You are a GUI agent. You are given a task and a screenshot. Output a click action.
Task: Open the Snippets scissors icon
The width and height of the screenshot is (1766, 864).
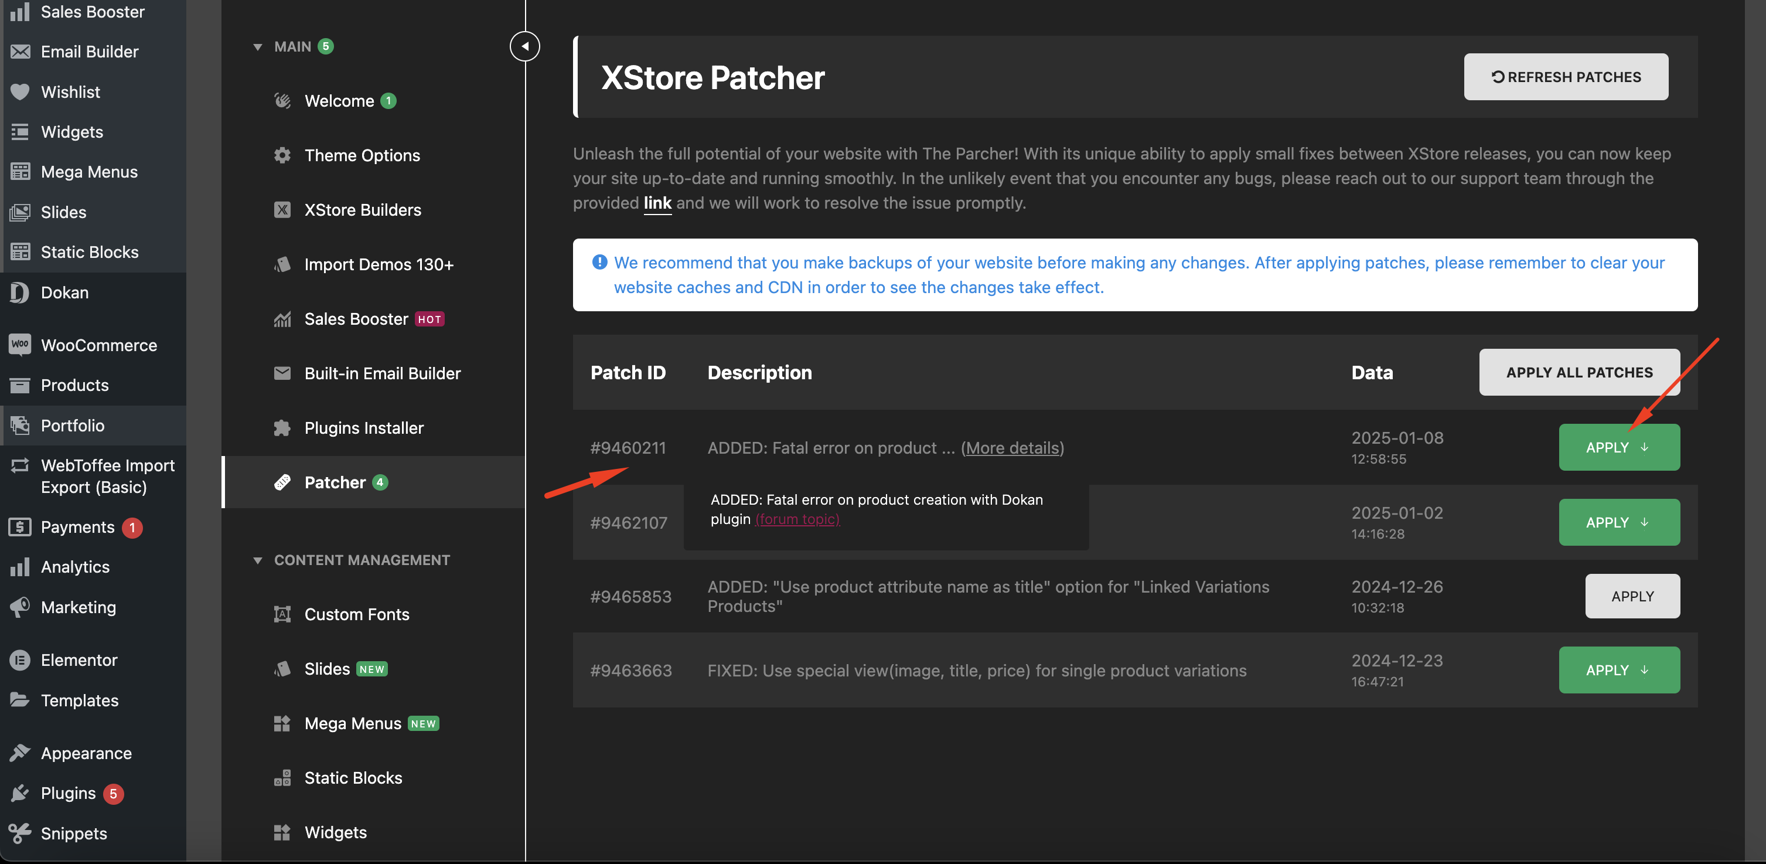pos(20,833)
